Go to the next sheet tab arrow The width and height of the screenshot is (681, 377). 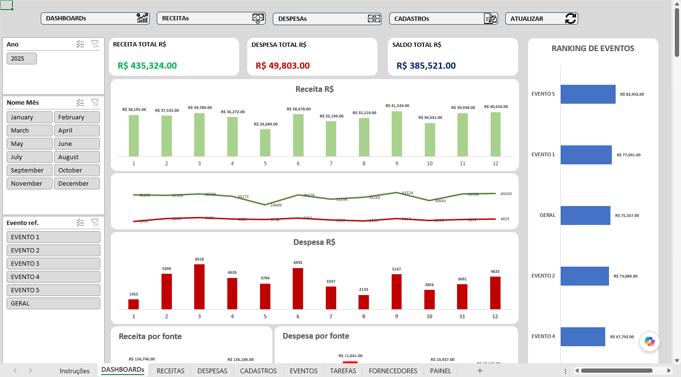tap(30, 371)
